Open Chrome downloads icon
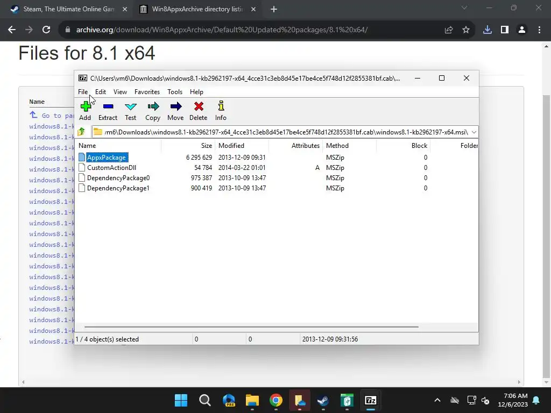 pyautogui.click(x=488, y=30)
